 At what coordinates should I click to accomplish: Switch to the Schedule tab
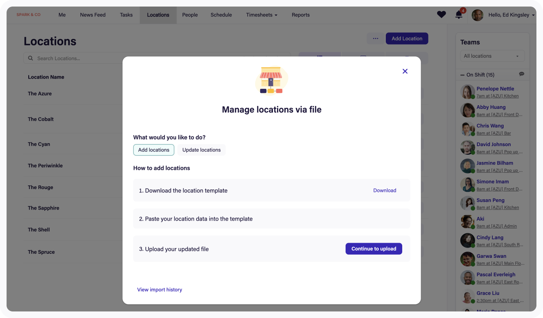221,15
